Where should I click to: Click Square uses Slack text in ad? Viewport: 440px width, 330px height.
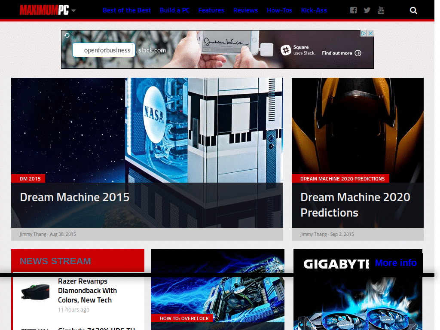coord(305,50)
